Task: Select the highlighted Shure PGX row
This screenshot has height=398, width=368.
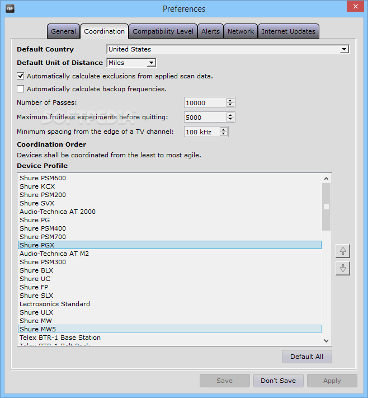Action: click(169, 245)
